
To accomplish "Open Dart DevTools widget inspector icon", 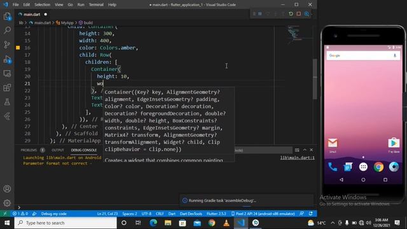I will click(x=307, y=14).
